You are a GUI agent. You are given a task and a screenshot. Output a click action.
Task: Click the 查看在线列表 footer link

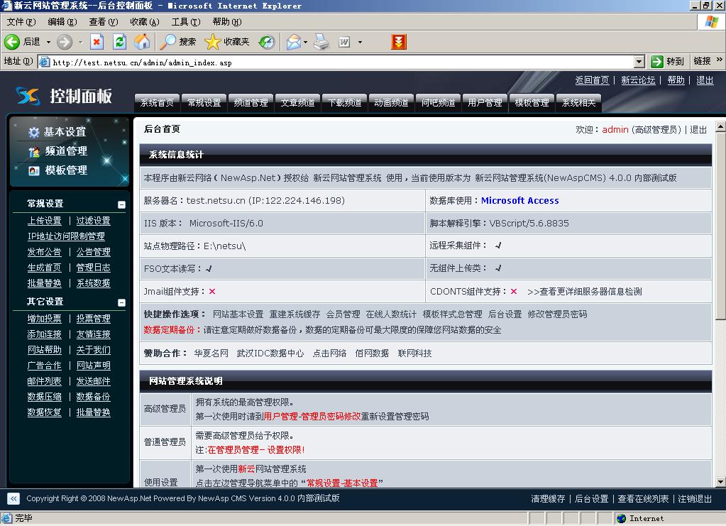coord(643,499)
